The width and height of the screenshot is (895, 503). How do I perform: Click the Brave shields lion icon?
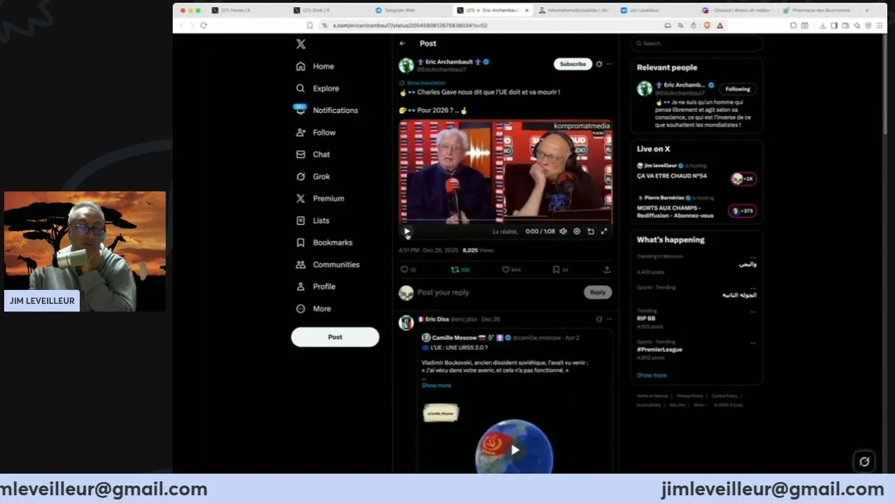[x=706, y=25]
